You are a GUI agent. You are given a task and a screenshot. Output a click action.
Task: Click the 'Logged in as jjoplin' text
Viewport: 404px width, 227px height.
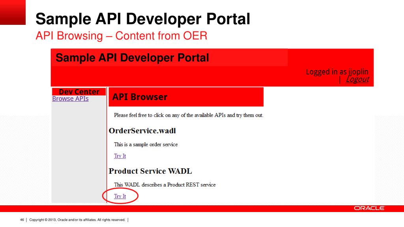click(x=337, y=72)
